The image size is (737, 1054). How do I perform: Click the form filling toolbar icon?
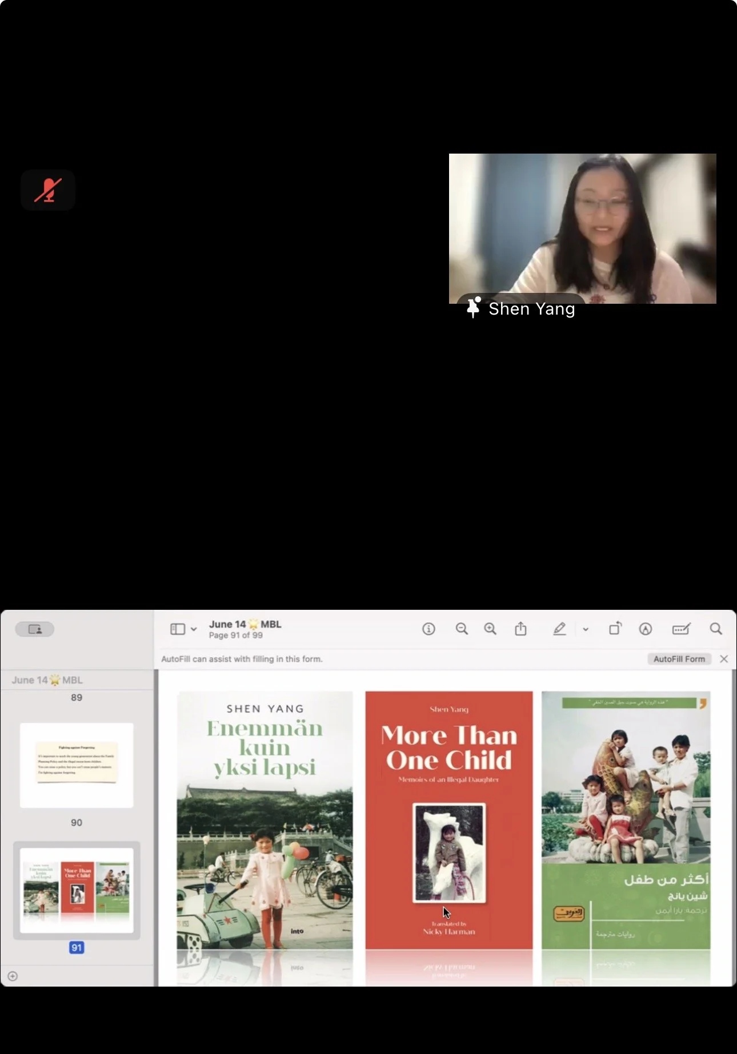681,629
